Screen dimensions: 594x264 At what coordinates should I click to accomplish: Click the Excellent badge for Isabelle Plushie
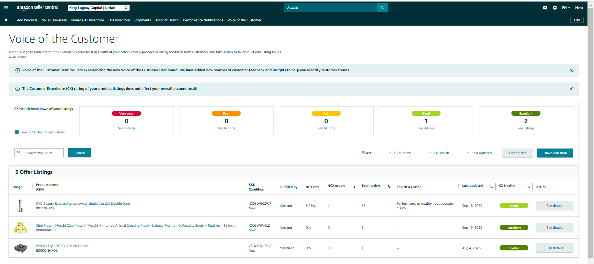(514, 228)
